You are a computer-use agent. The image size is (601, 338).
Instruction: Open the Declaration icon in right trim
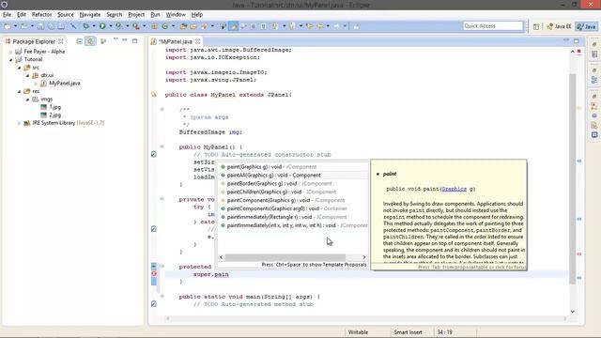(x=594, y=125)
